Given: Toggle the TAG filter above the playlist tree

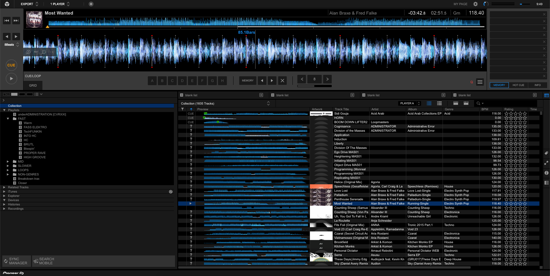Looking at the screenshot, I should [6, 94].
